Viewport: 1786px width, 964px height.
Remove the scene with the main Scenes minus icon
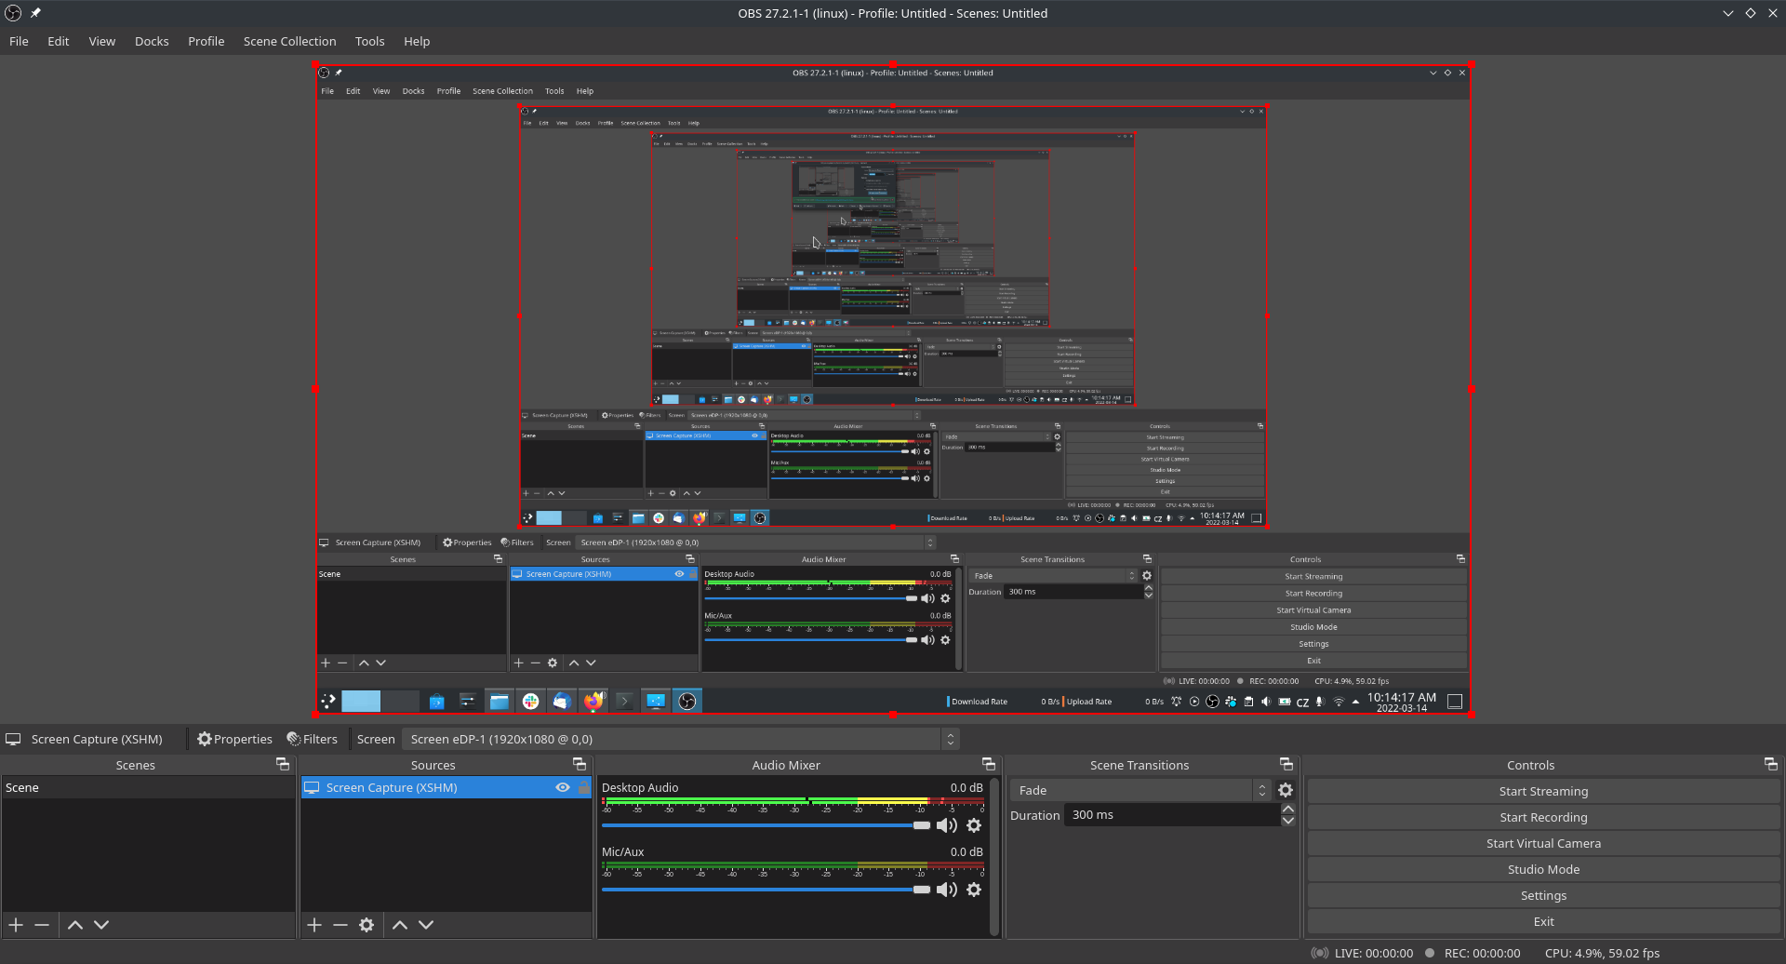pyautogui.click(x=42, y=925)
